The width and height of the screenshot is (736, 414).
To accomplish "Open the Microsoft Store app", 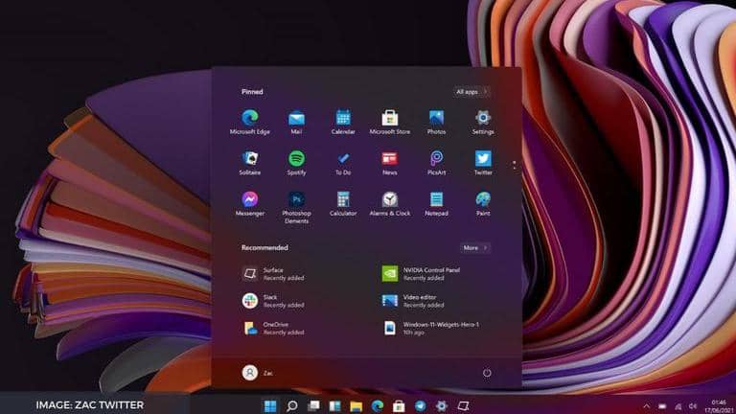I will pos(390,118).
